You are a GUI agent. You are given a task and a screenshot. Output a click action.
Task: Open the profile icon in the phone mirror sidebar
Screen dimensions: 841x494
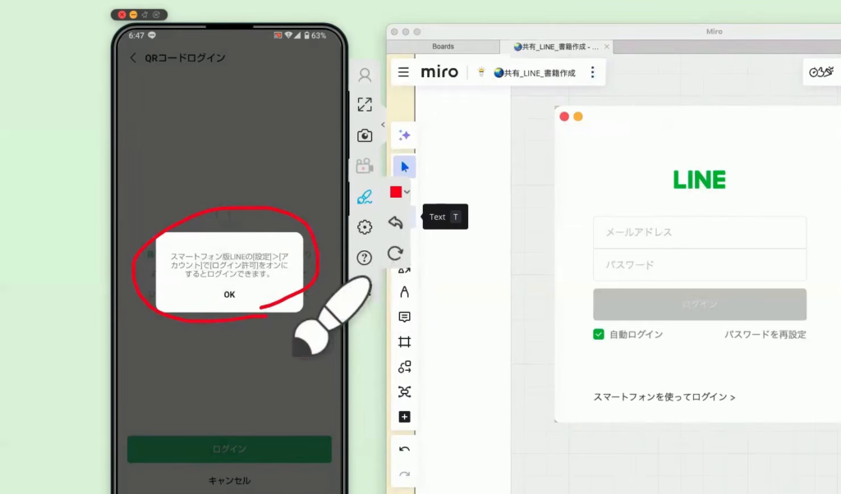tap(365, 75)
